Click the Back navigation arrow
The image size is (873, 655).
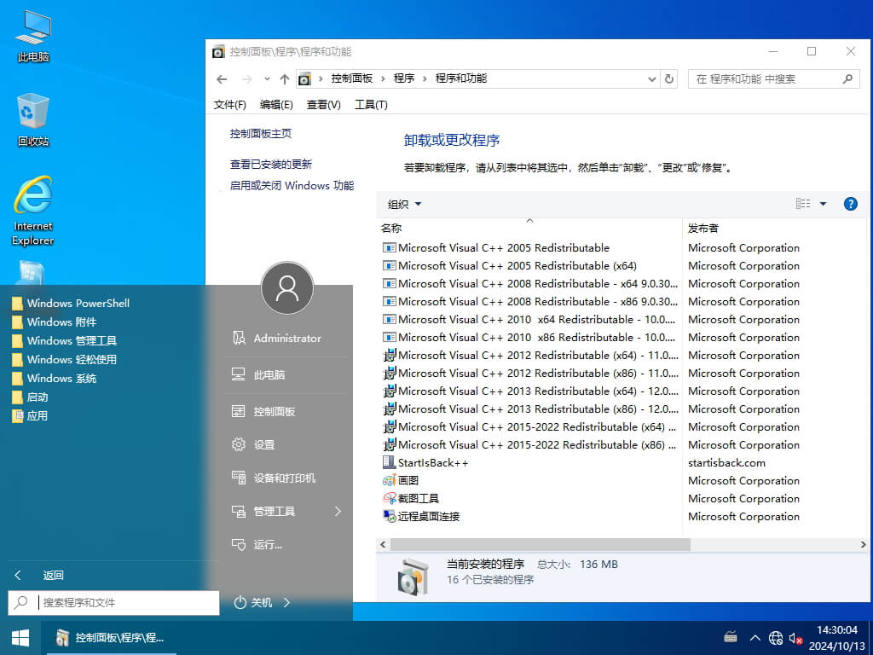coord(222,79)
